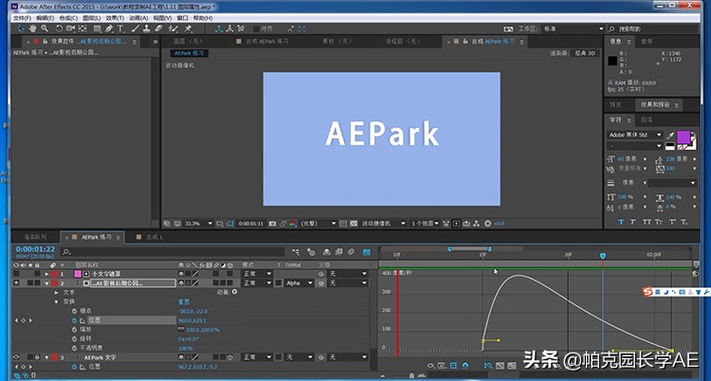Toggle stopwatch for 不透明度 property

74,349
